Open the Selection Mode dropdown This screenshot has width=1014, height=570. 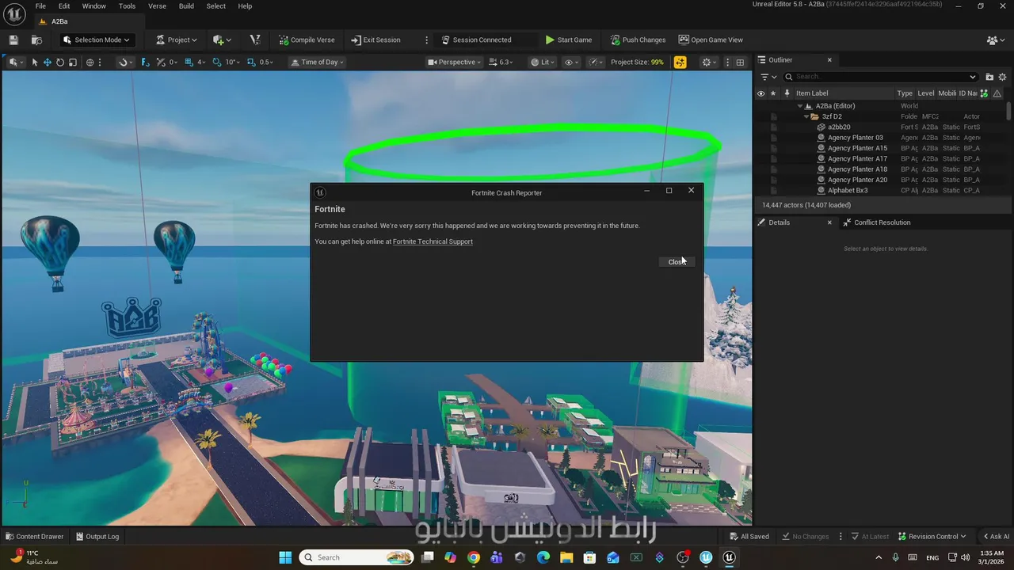97,40
